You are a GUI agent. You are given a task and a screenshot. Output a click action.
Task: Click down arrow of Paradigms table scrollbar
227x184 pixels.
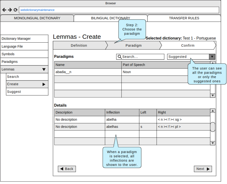tap(213, 95)
